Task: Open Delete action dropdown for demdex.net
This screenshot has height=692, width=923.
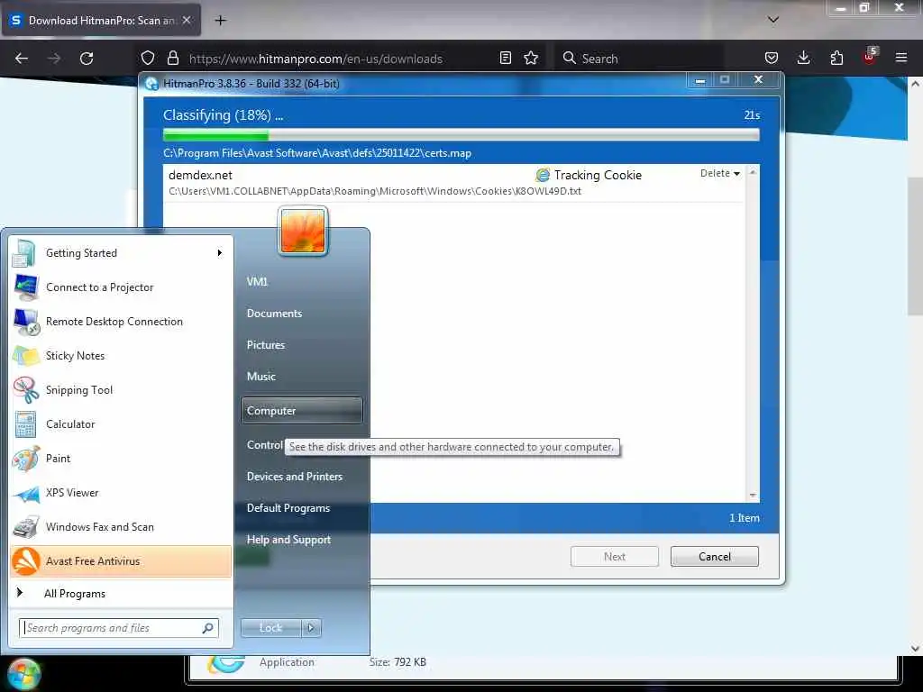Action: [x=720, y=173]
